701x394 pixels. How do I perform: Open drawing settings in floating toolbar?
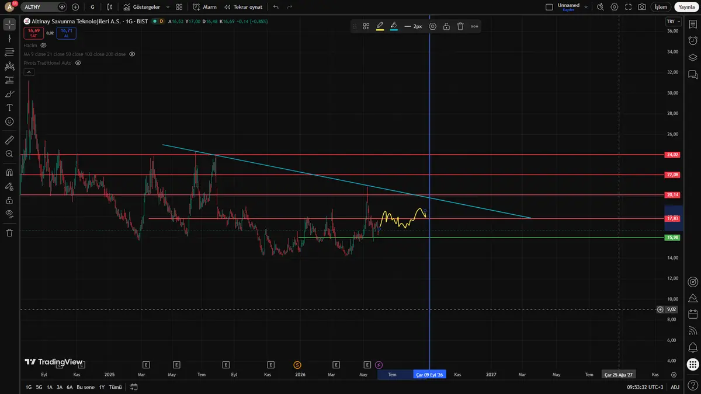tap(433, 26)
